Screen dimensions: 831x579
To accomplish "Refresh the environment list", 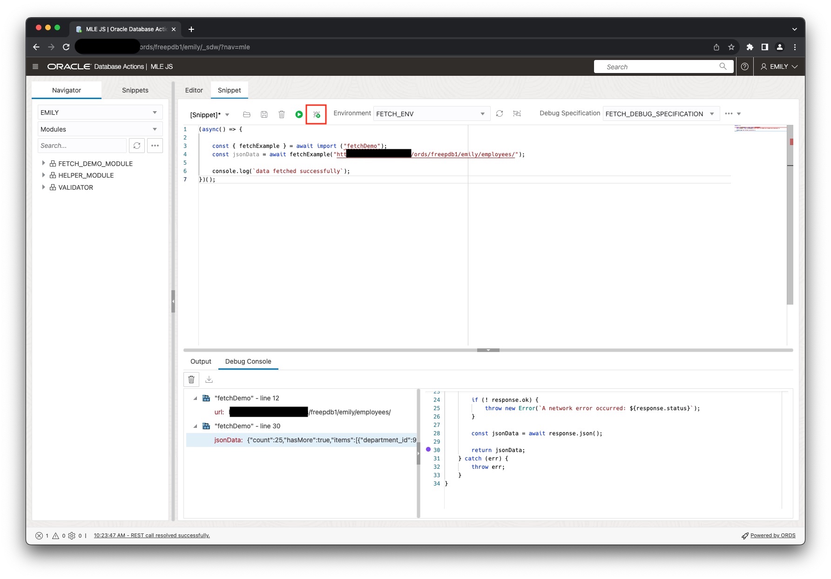I will tap(499, 113).
